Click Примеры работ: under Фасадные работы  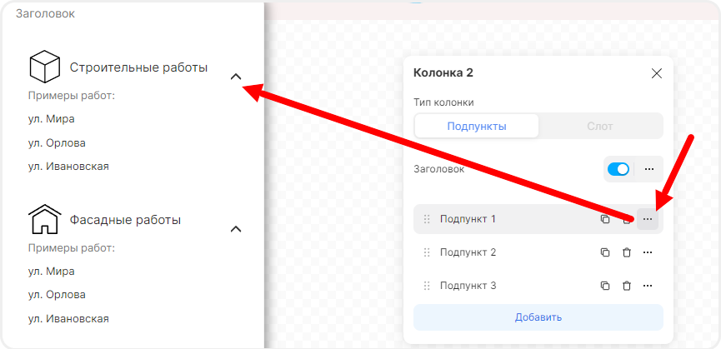71,248
